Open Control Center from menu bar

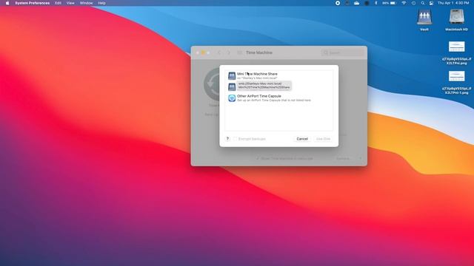pos(431,3)
